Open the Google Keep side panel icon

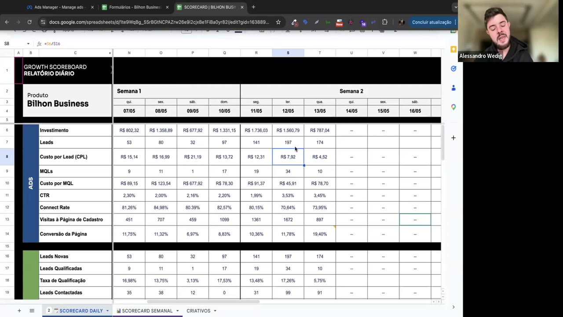453,49
